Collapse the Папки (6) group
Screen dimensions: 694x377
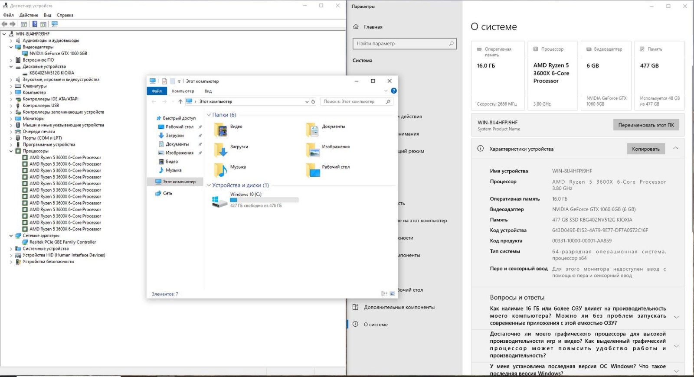point(209,115)
